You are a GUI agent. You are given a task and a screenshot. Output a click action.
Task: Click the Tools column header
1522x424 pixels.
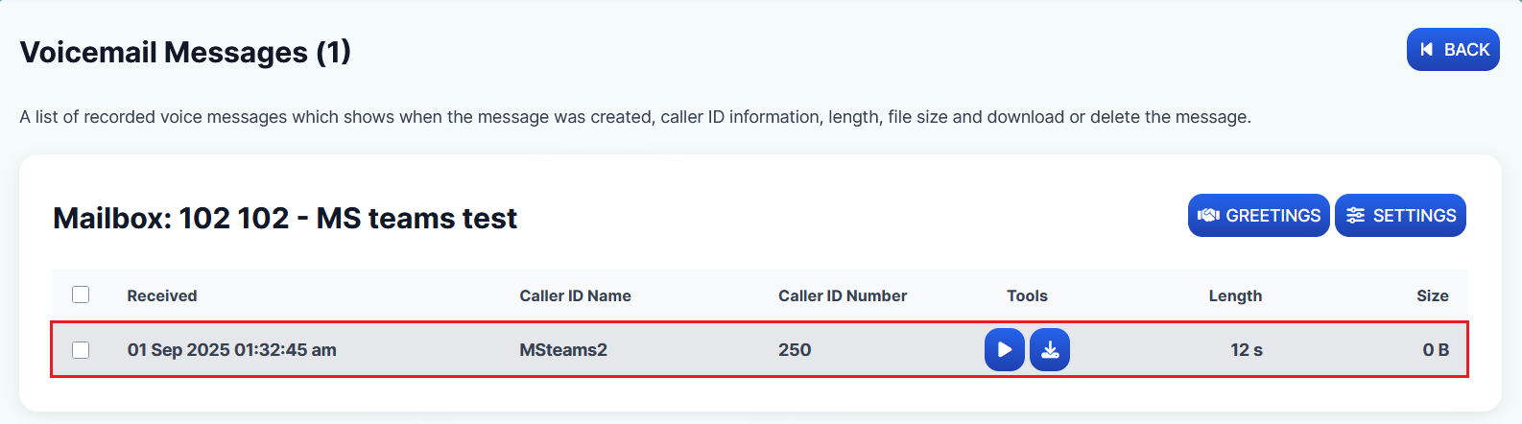click(x=1027, y=295)
